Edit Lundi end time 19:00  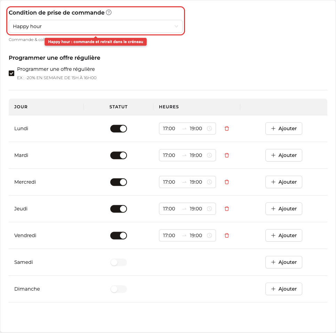(196, 128)
